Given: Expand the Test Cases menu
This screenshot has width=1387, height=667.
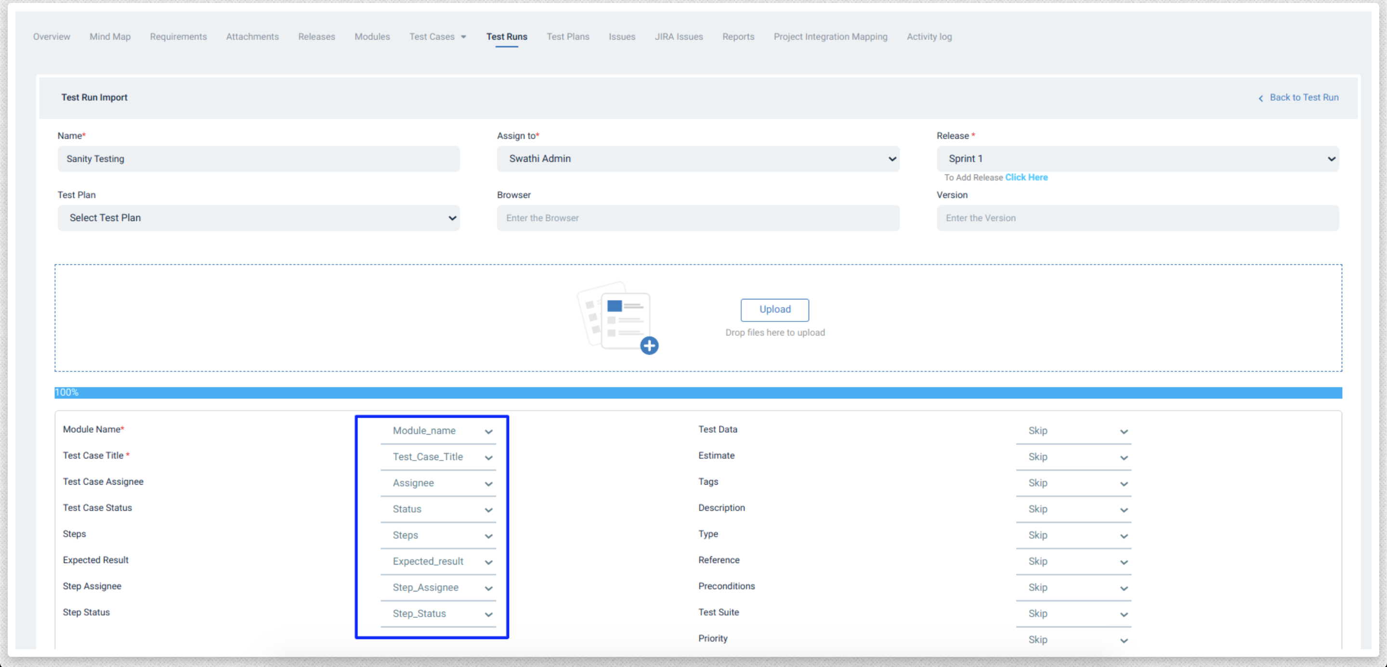Looking at the screenshot, I should [437, 37].
